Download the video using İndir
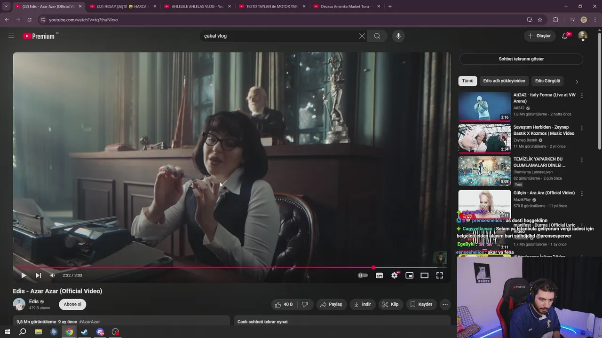The width and height of the screenshot is (602, 338). pyautogui.click(x=362, y=304)
